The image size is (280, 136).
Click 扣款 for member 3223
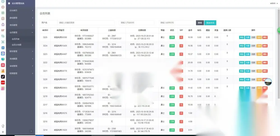[253, 54]
